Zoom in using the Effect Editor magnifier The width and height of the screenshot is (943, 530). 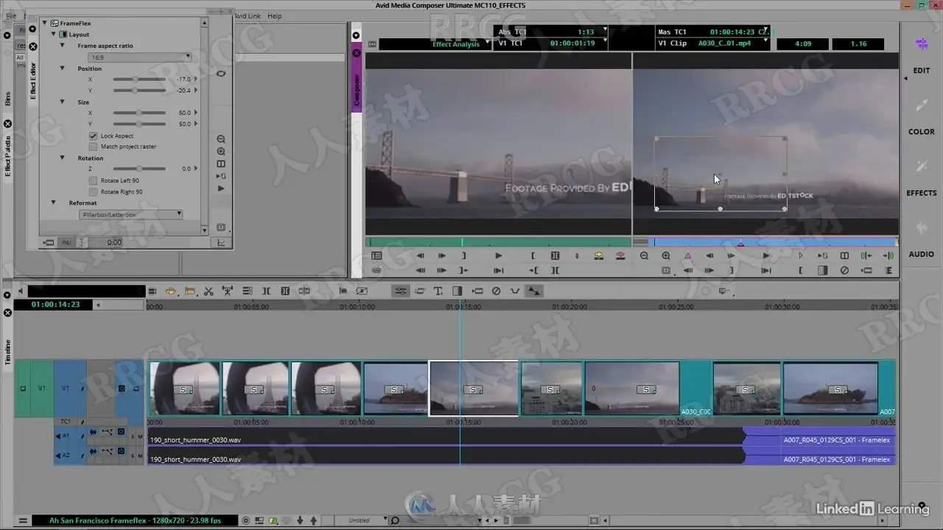[220, 152]
